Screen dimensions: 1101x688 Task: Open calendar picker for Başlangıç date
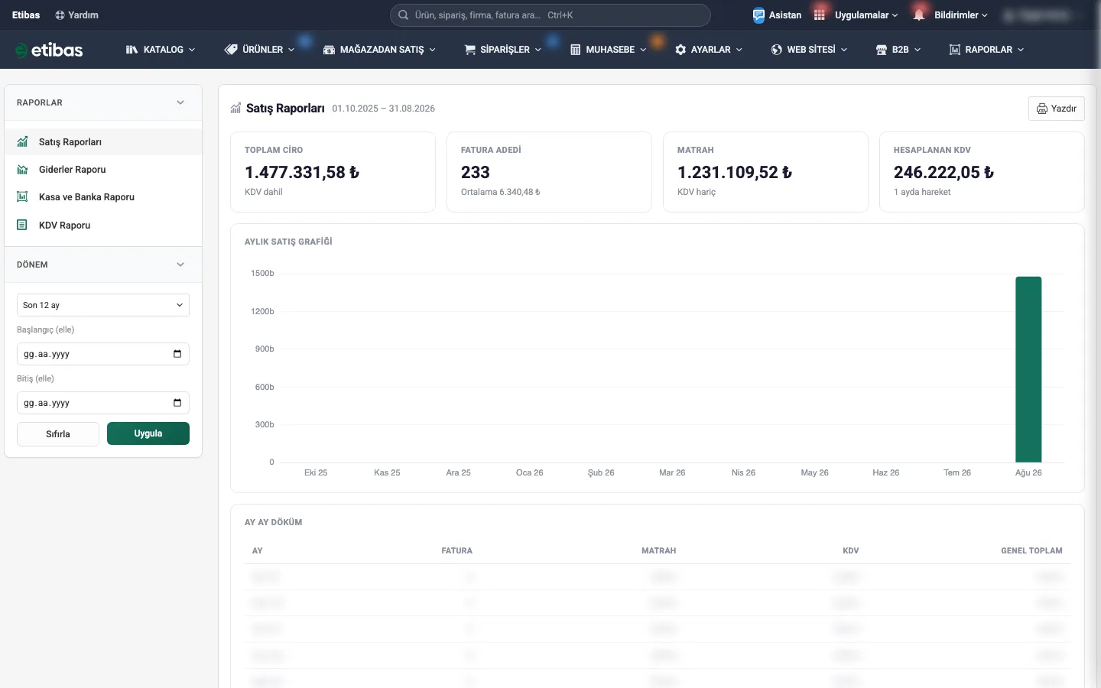coord(177,354)
